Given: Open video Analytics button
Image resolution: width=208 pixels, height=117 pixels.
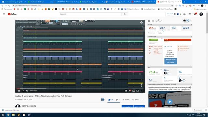Looking at the screenshot, I should pyautogui.click(x=127, y=107).
